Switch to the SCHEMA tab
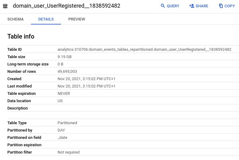The image size is (239, 160). (x=15, y=19)
